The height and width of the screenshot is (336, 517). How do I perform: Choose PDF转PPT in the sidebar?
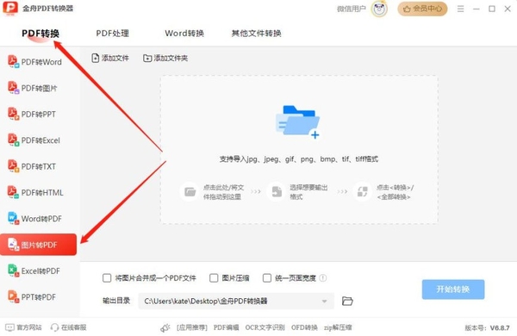click(32, 114)
